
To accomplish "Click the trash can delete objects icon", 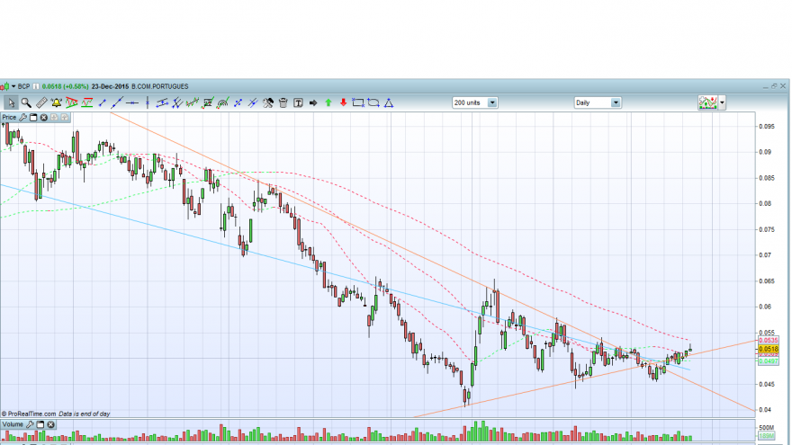I will [283, 102].
